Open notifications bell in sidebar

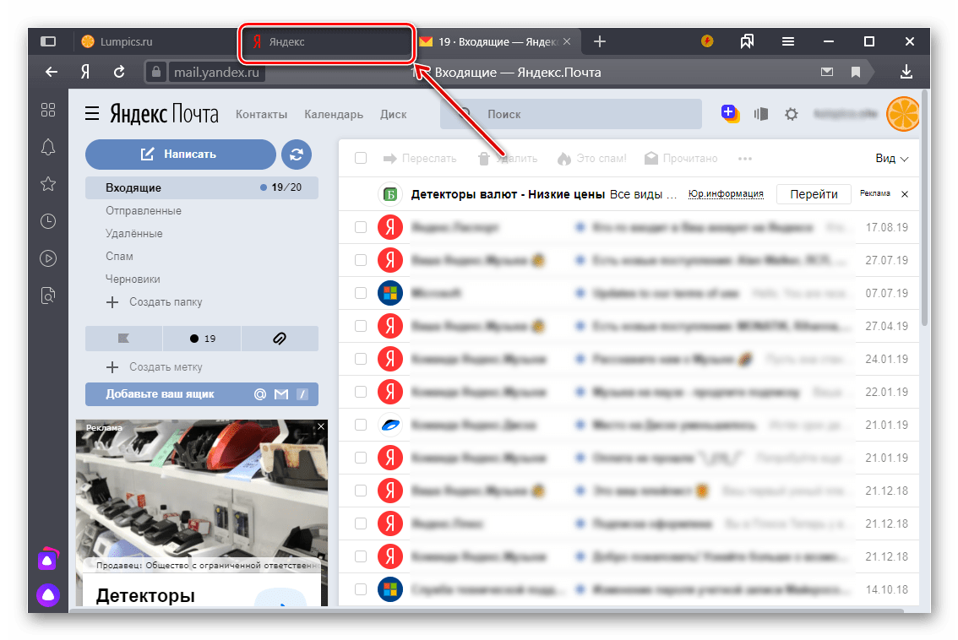(x=48, y=147)
